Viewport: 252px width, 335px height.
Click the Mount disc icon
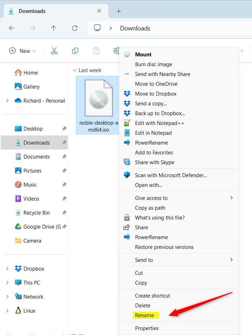(x=127, y=55)
